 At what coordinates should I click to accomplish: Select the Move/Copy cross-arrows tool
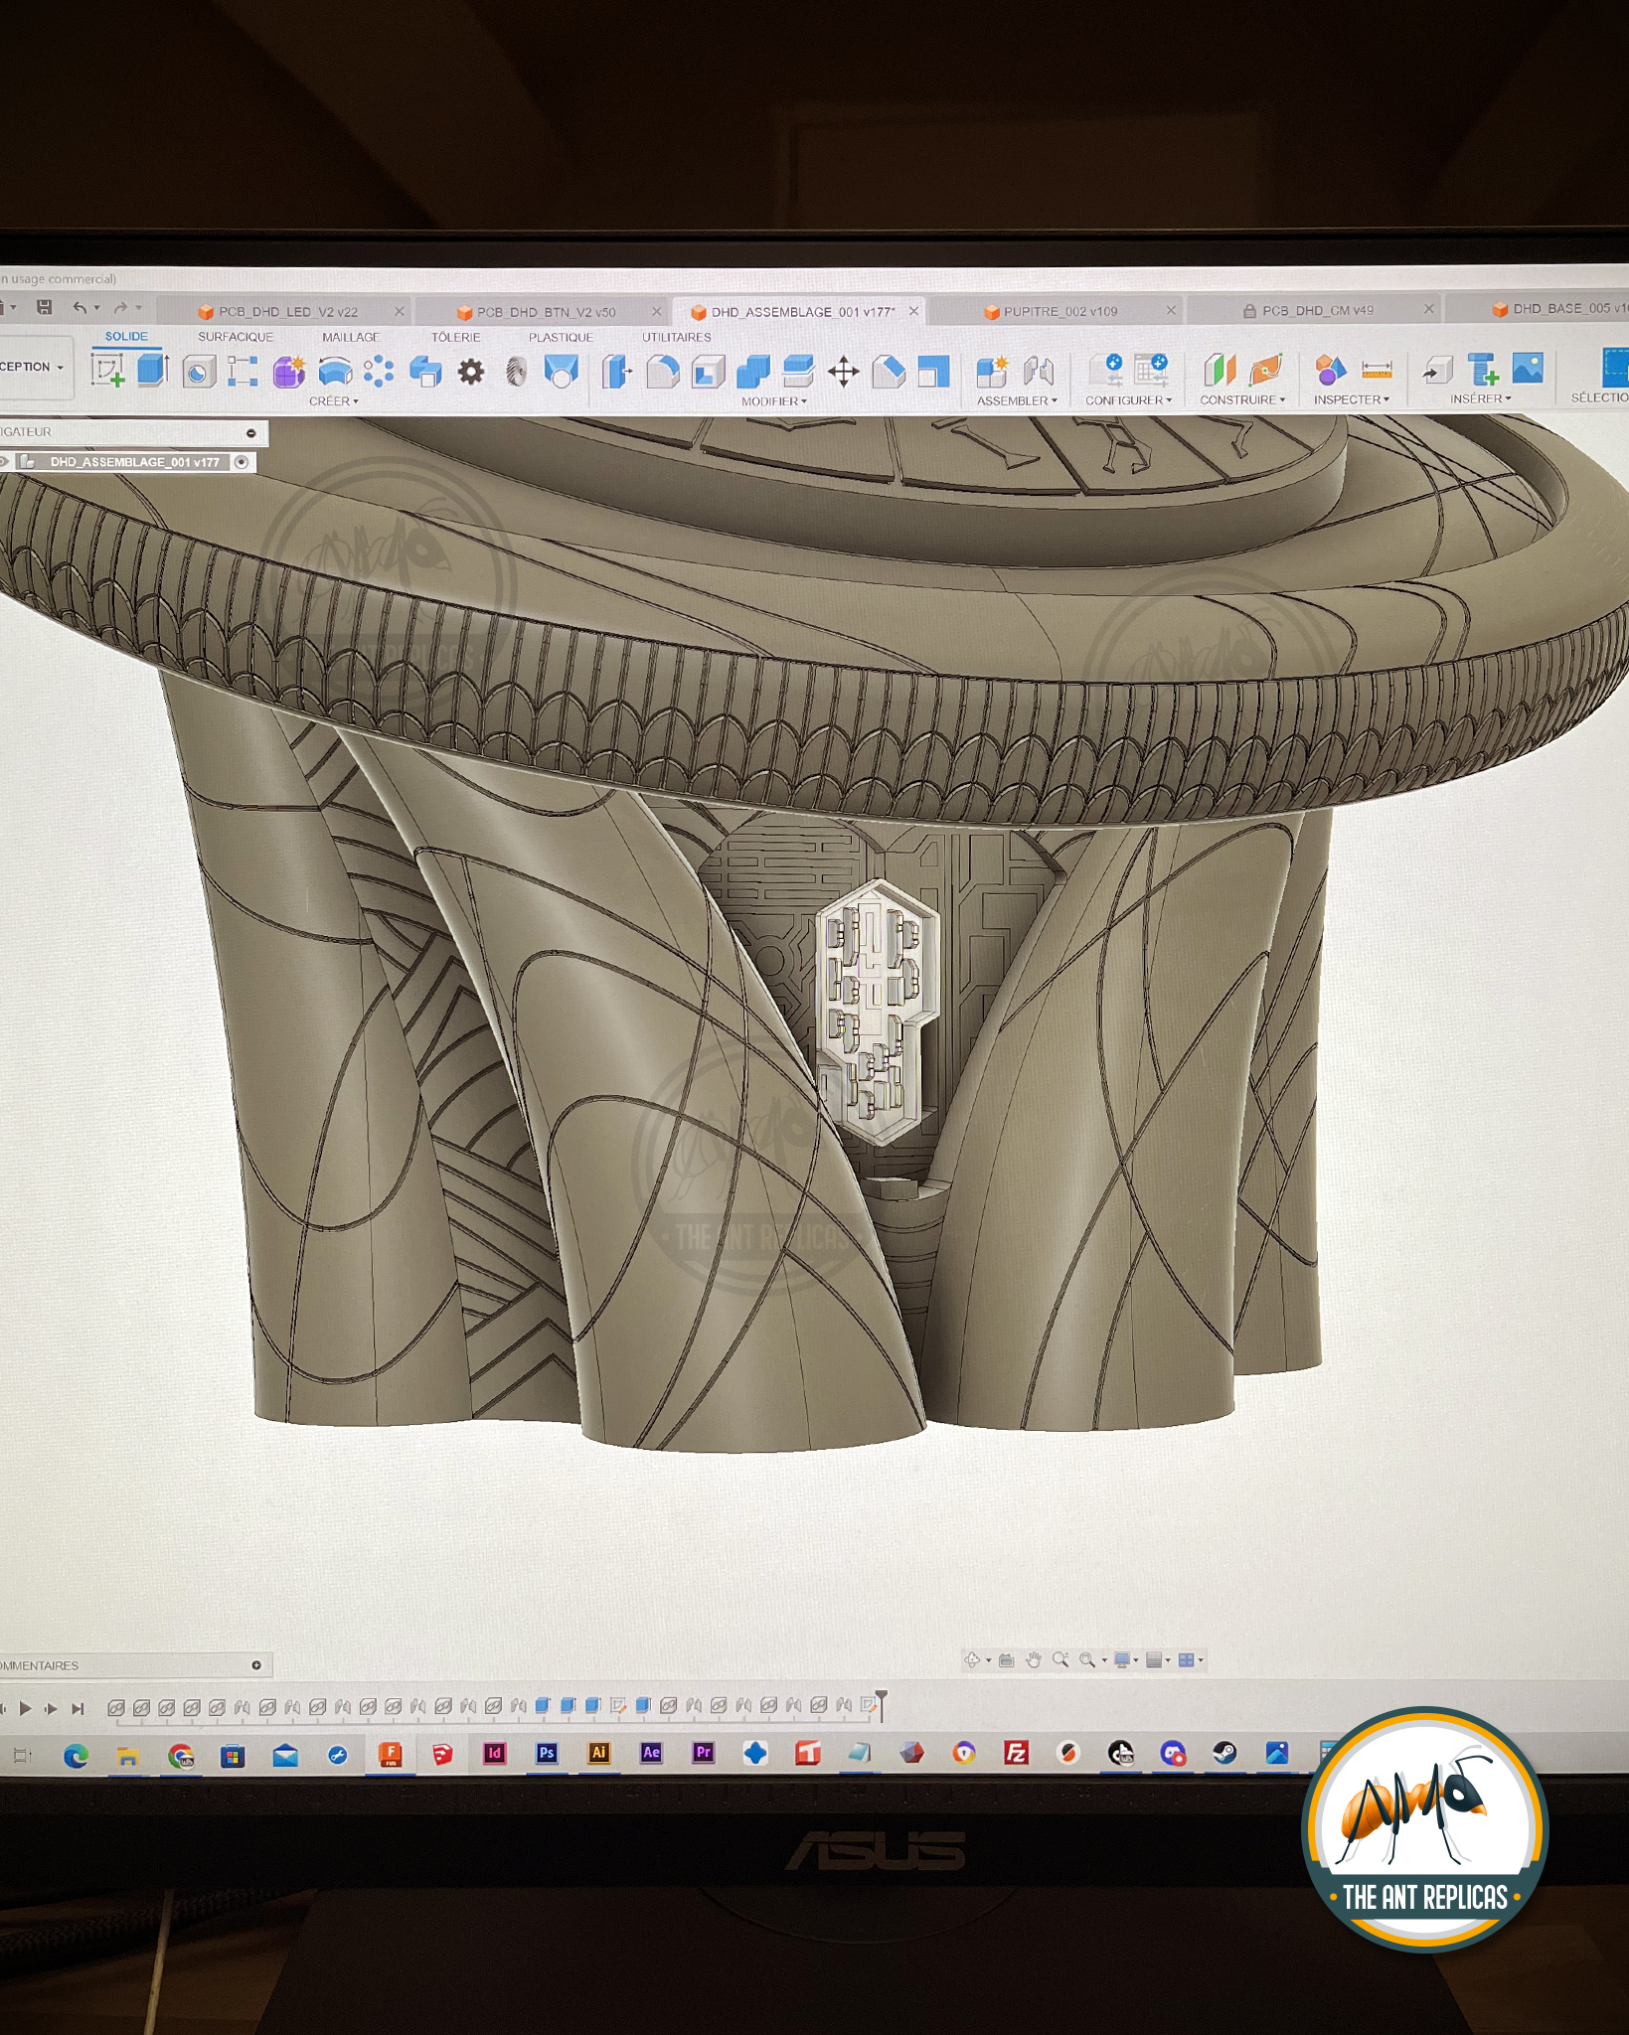pyautogui.click(x=843, y=373)
